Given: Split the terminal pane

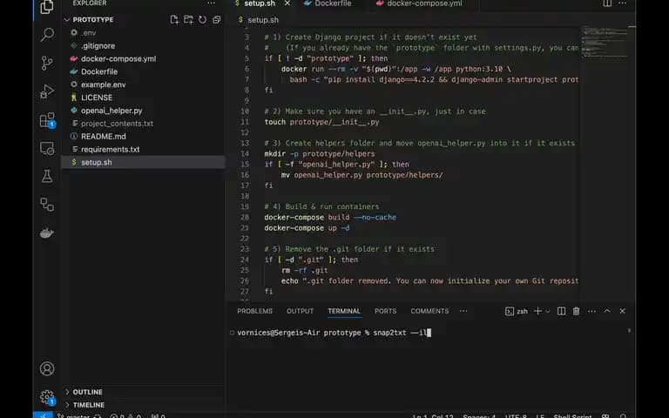Looking at the screenshot, I should tap(561, 311).
